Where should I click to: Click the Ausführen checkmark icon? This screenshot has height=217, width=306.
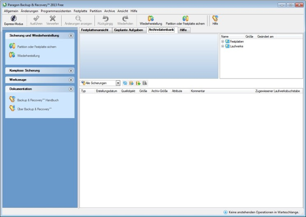(36, 18)
